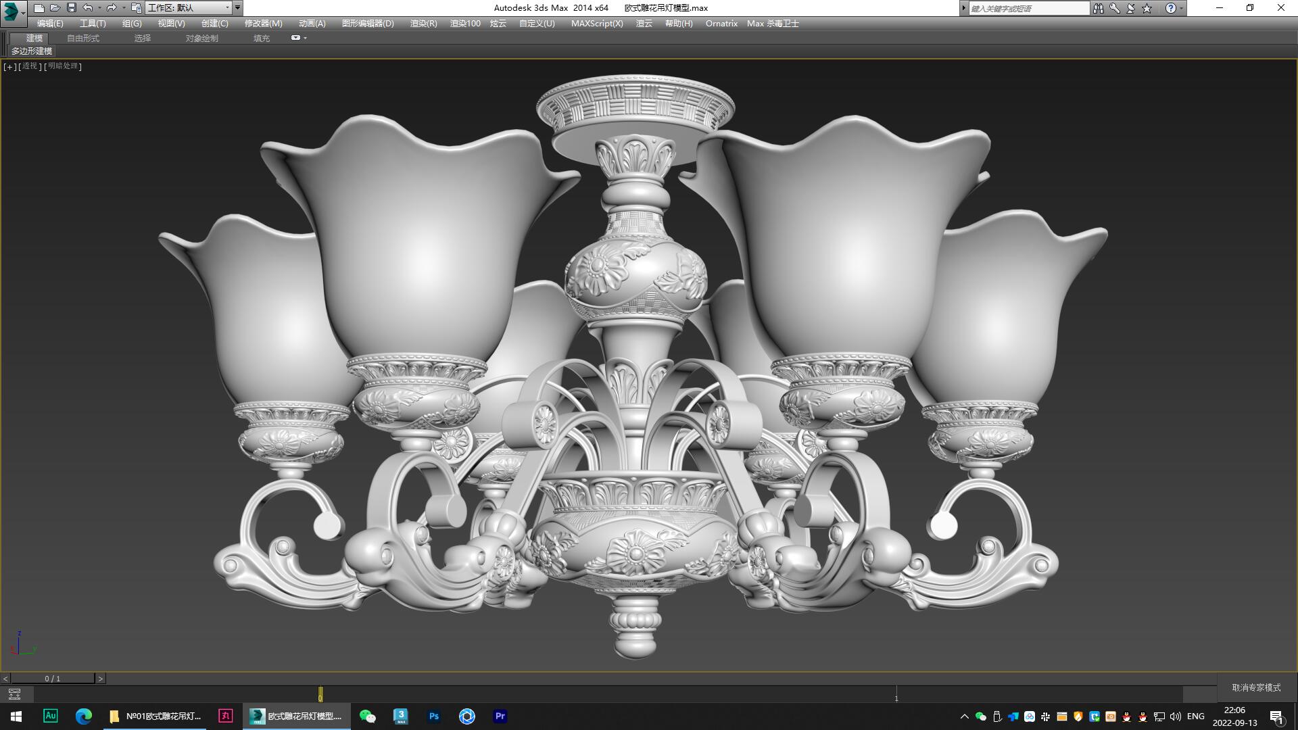This screenshot has height=730, width=1298.
Task: Launch Photoshop from the taskbar
Action: click(x=433, y=716)
